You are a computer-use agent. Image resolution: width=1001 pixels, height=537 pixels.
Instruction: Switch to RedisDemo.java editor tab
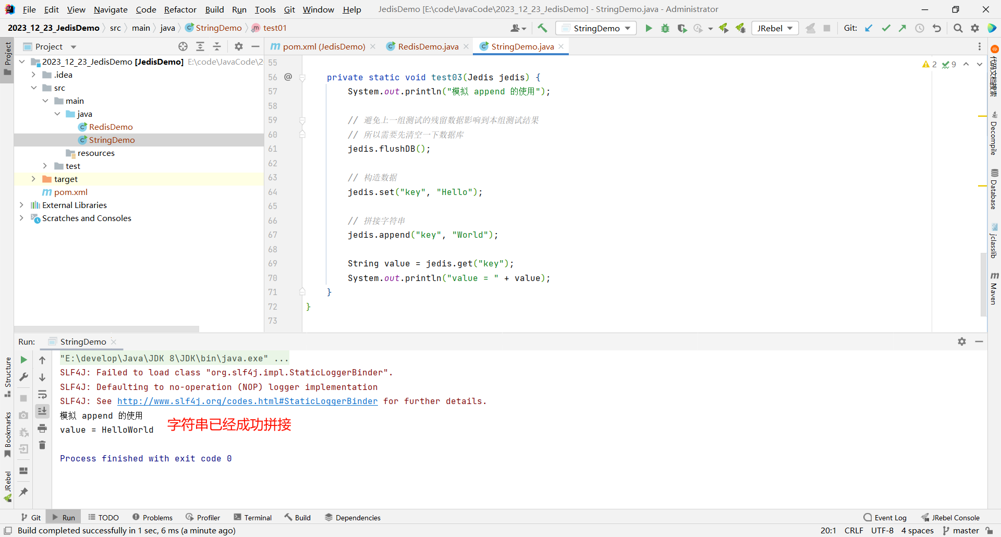[428, 46]
